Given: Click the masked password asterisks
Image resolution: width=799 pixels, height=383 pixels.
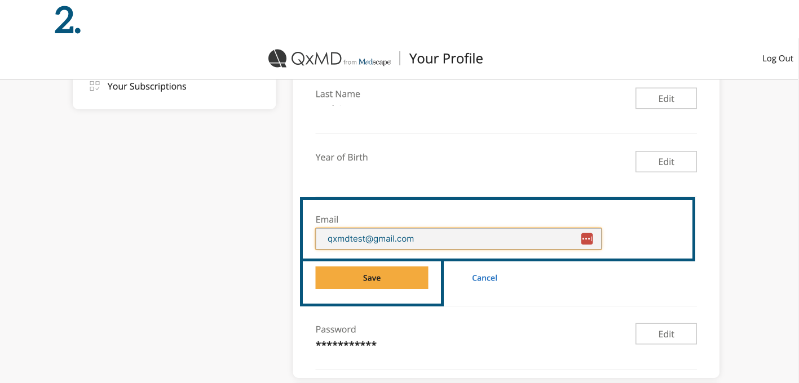Looking at the screenshot, I should pos(346,344).
